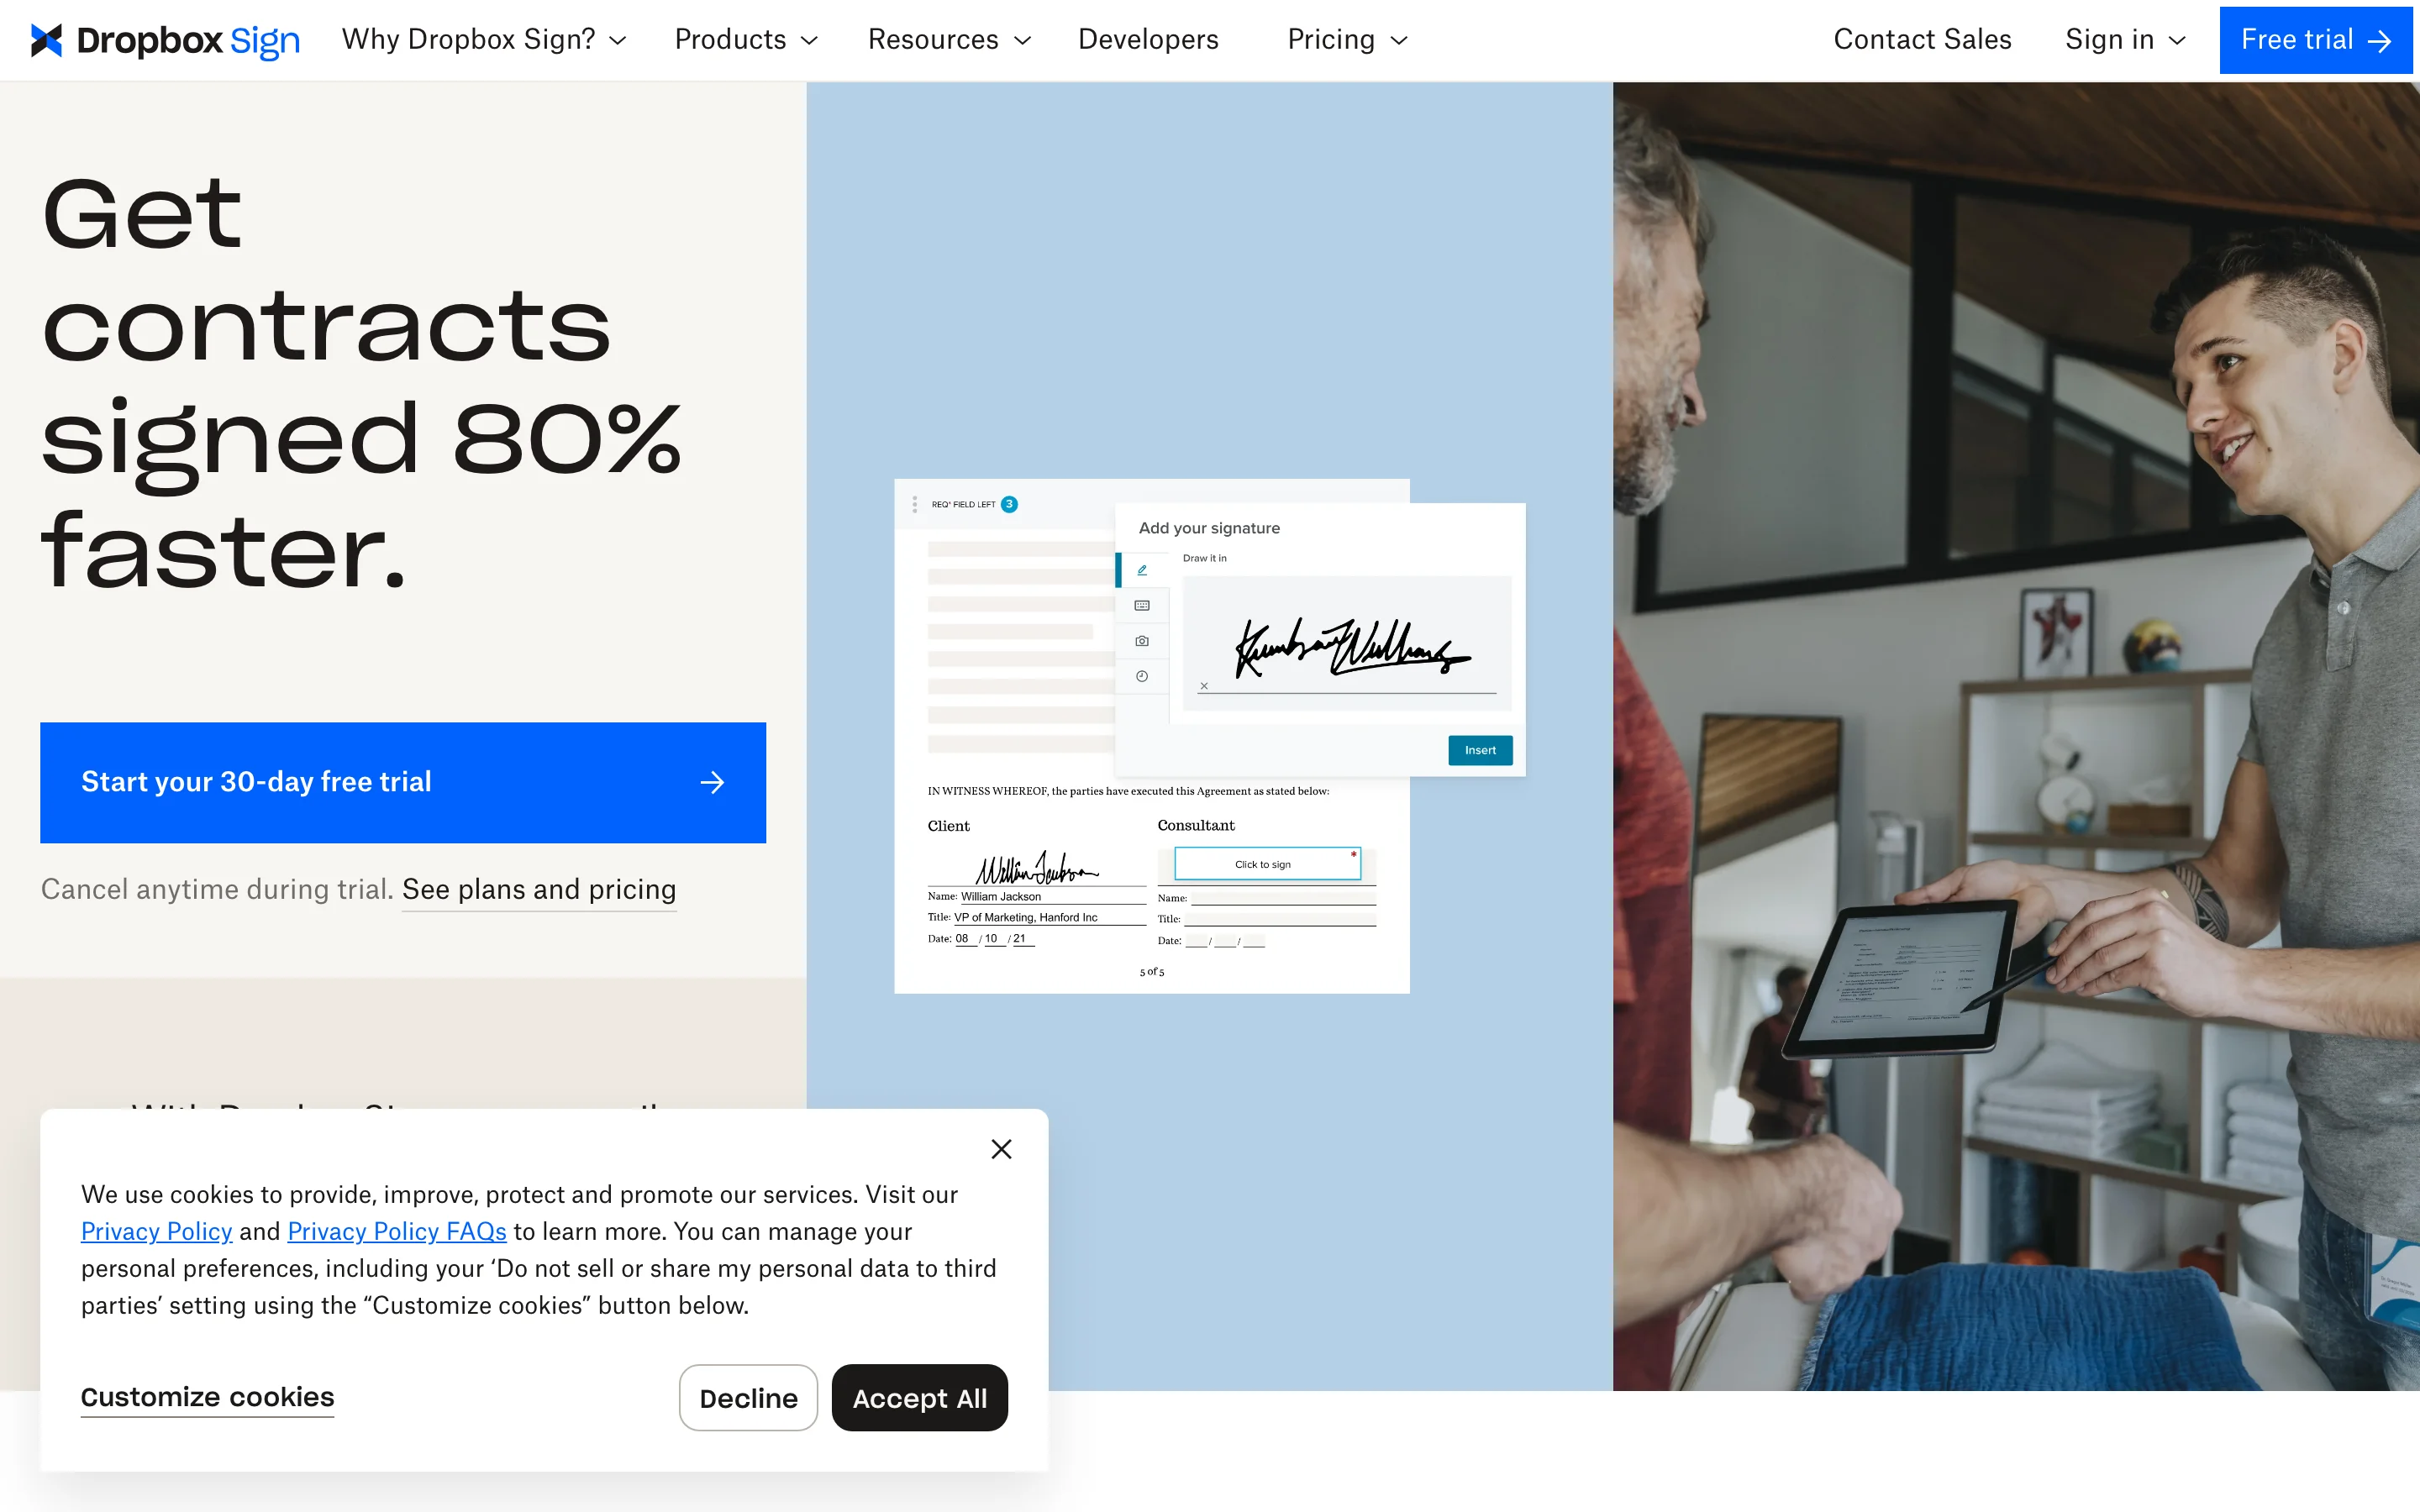Click the keyboard type-signature icon
The height and width of the screenshot is (1512, 2420).
pyautogui.click(x=1142, y=606)
